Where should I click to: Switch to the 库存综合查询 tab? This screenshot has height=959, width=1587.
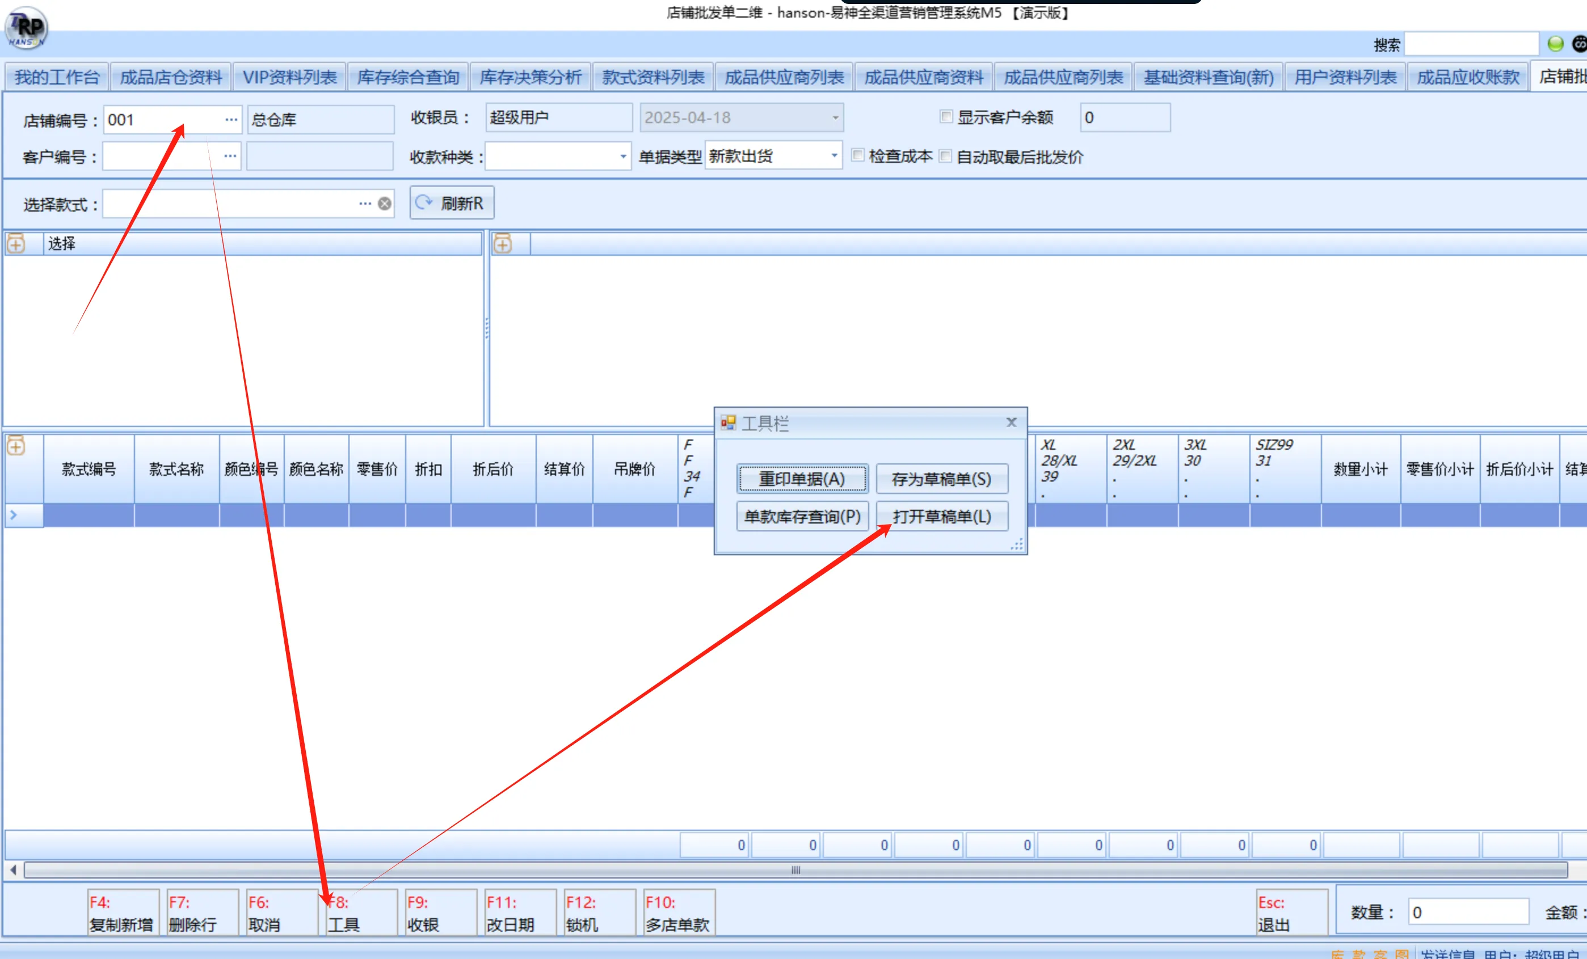407,76
